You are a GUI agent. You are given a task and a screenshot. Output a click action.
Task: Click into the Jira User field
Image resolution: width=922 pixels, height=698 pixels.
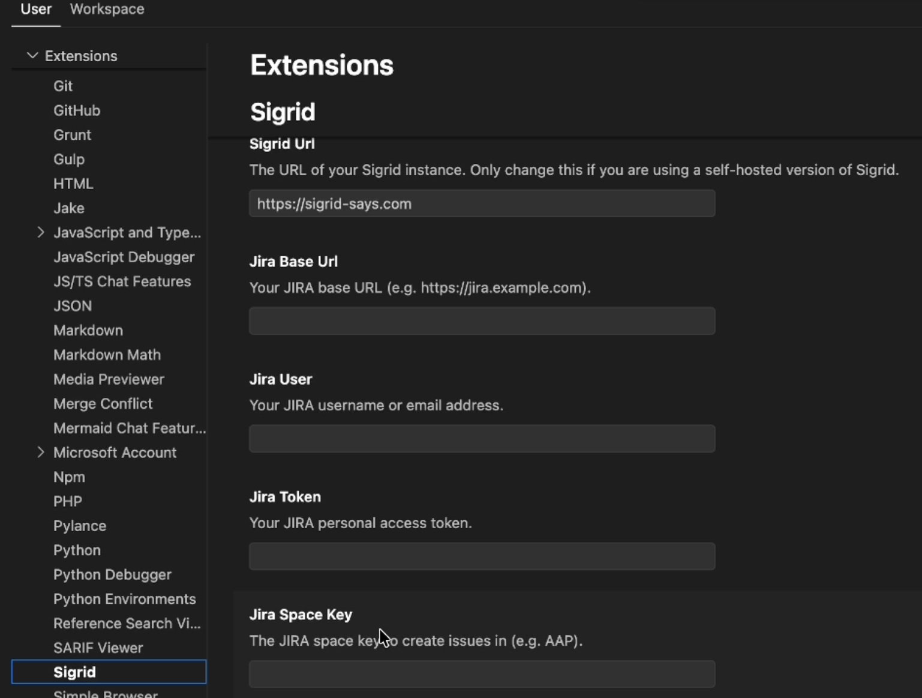482,439
